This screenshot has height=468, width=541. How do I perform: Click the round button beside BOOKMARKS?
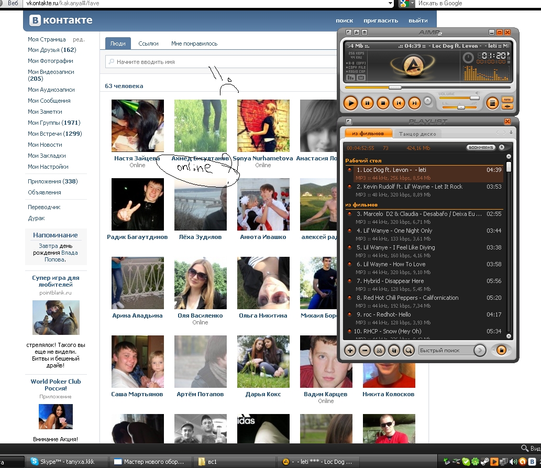(502, 147)
